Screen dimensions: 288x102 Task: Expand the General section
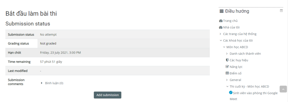[x=227, y=80]
